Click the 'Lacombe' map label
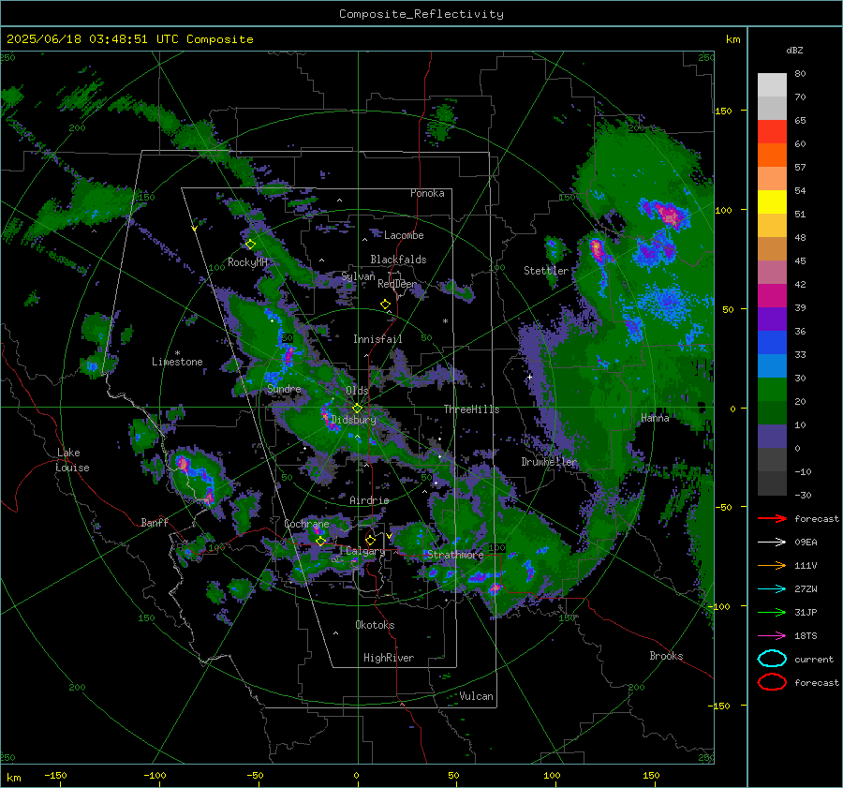Viewport: 843px width, 788px height. click(x=404, y=235)
